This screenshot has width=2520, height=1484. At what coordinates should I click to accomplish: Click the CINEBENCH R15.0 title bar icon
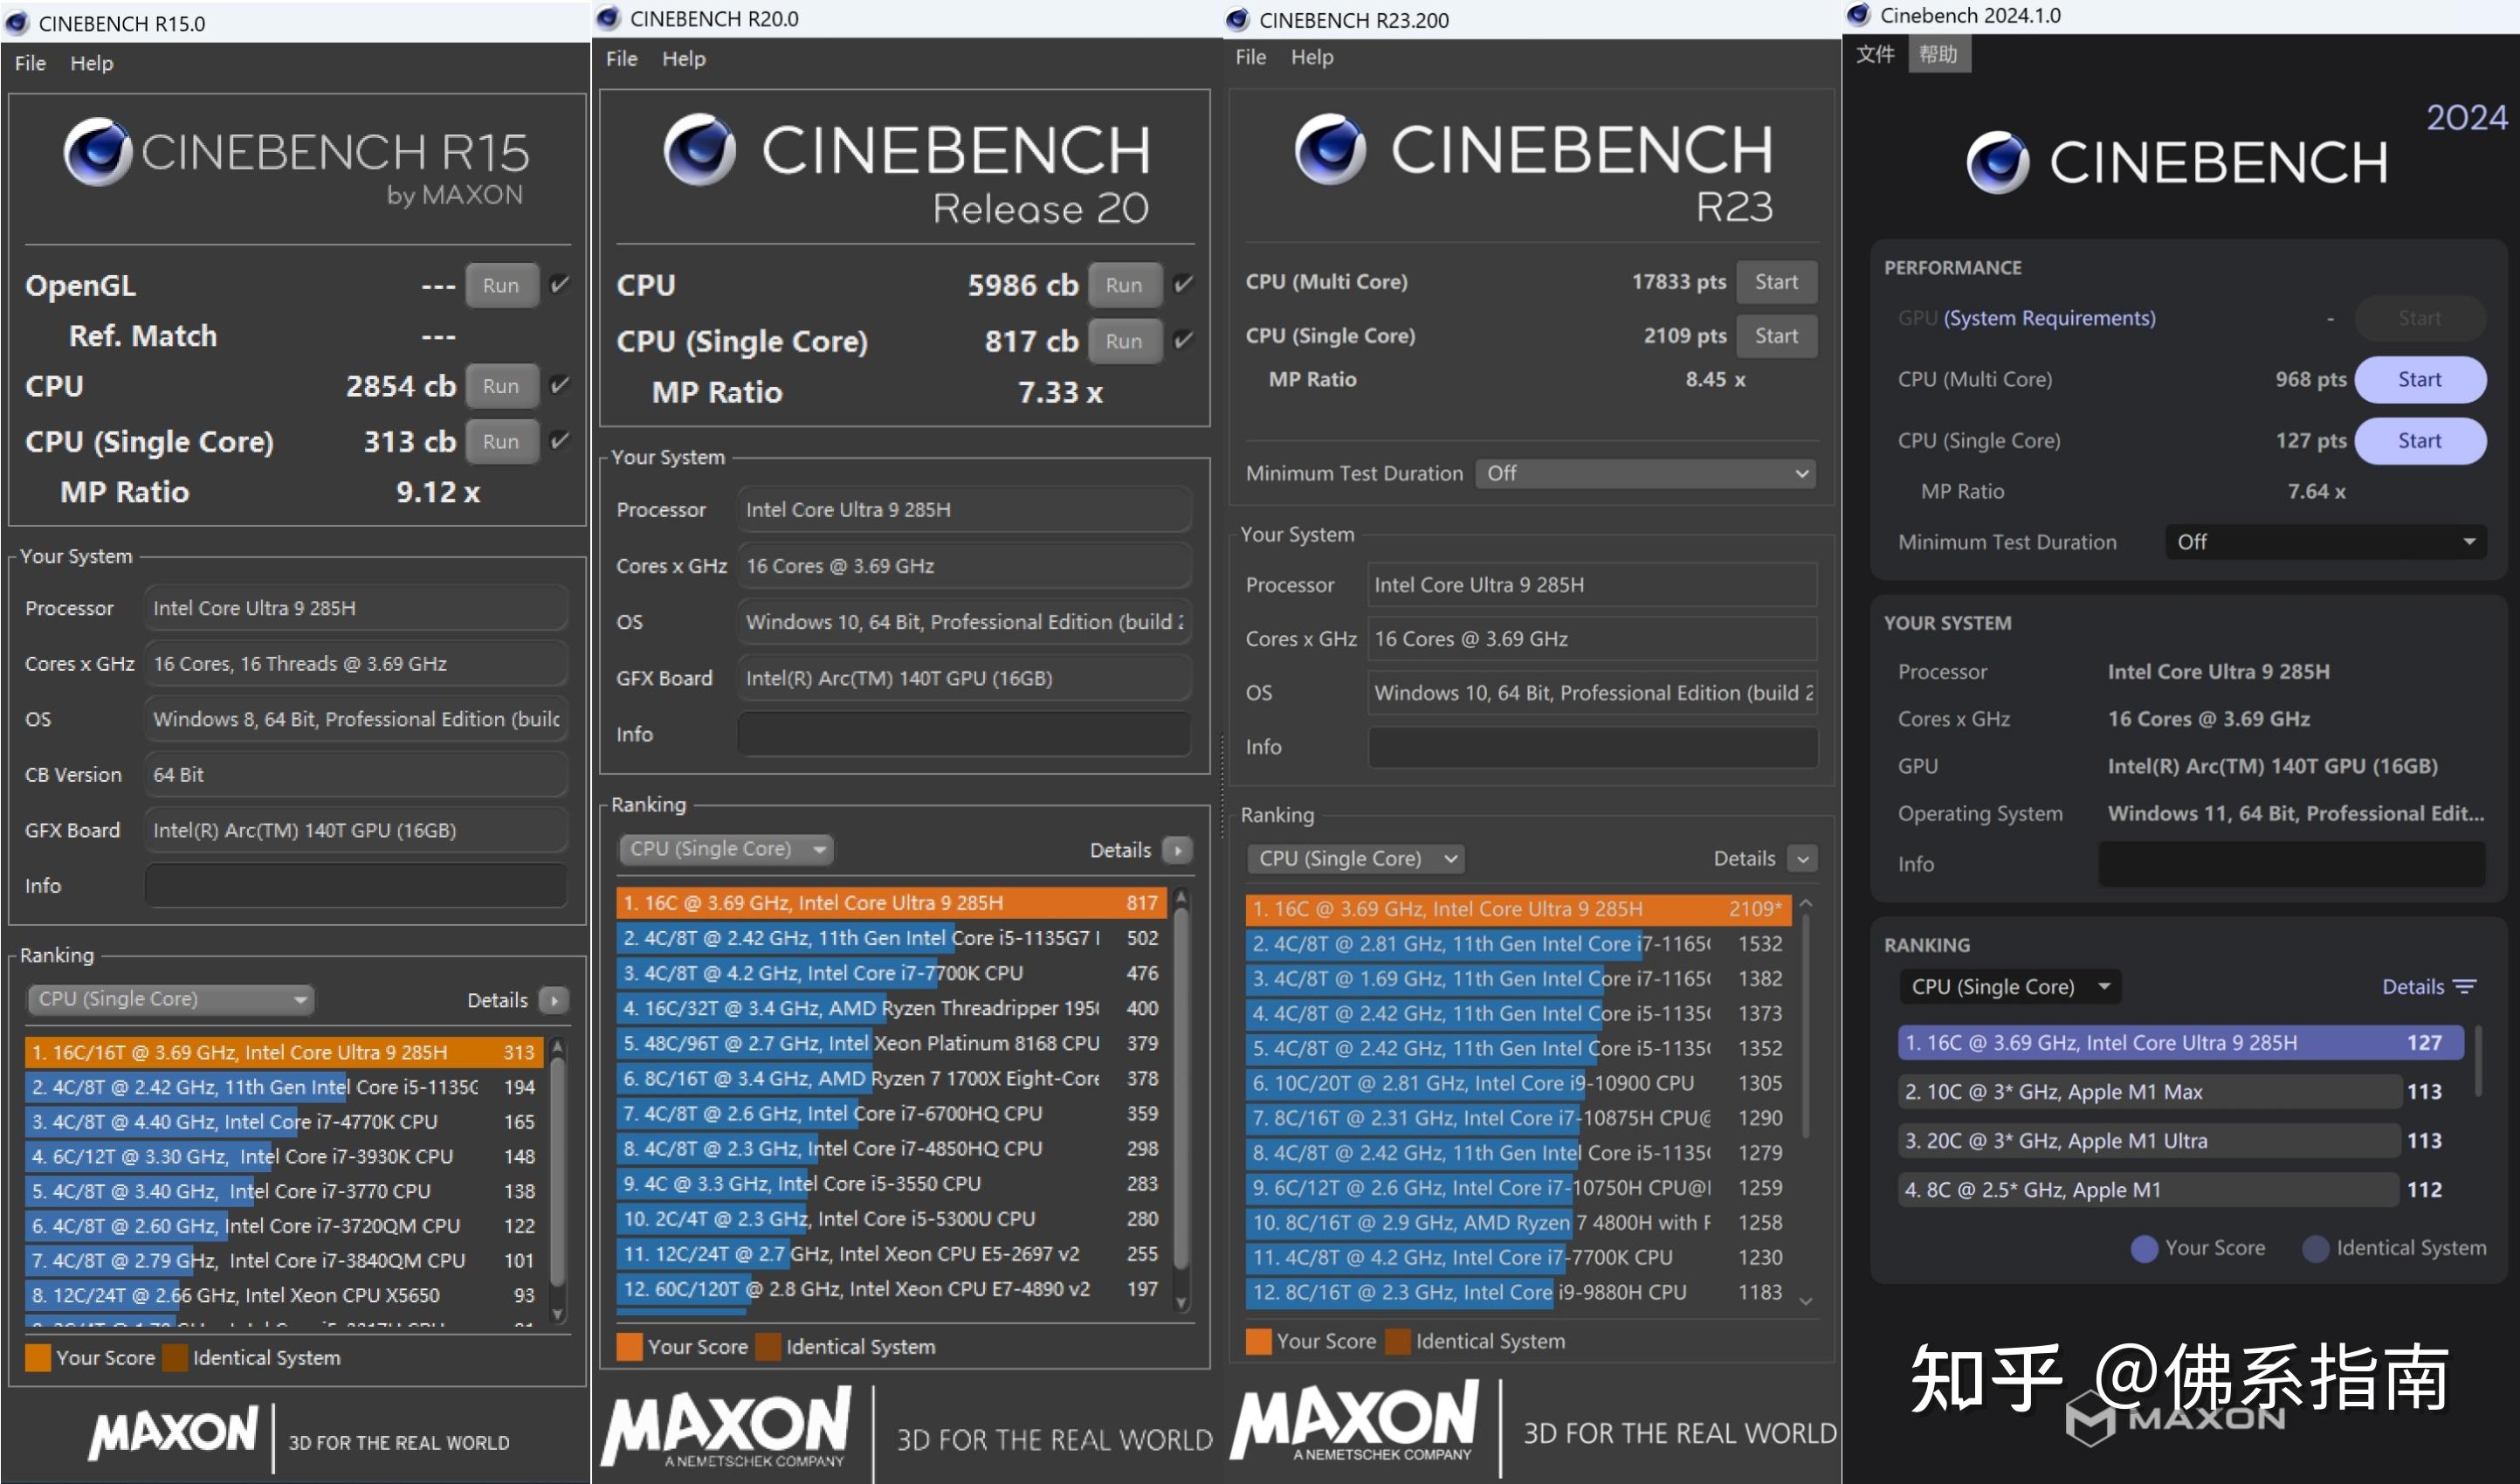16,23
